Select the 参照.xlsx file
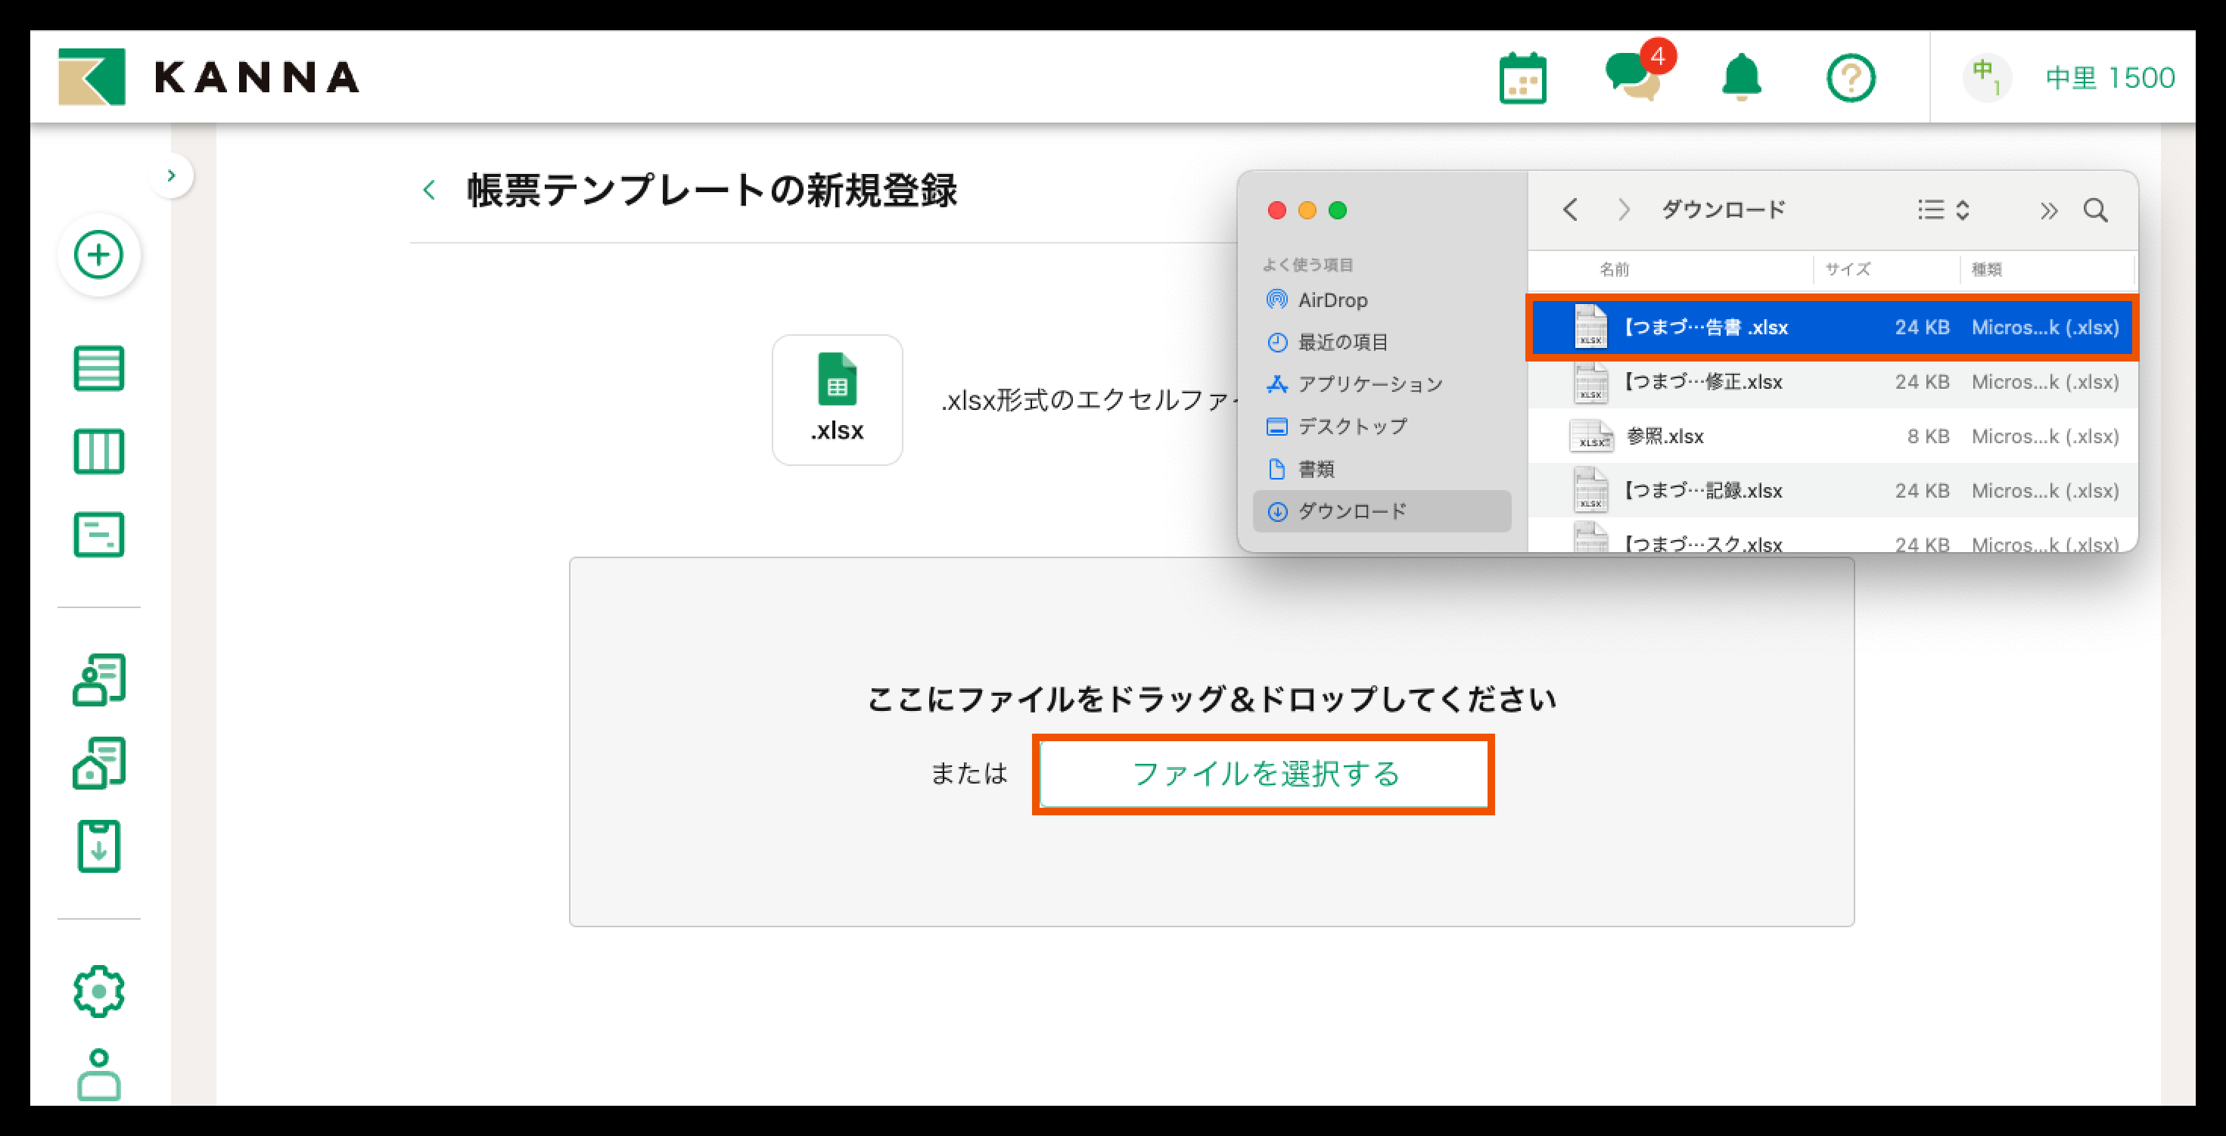This screenshot has width=2226, height=1136. pyautogui.click(x=1665, y=436)
